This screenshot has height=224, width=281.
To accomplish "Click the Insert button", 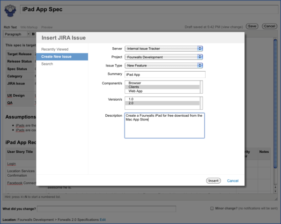I will 213,181.
